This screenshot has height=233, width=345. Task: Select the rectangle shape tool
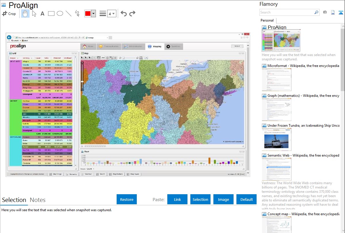(51, 14)
